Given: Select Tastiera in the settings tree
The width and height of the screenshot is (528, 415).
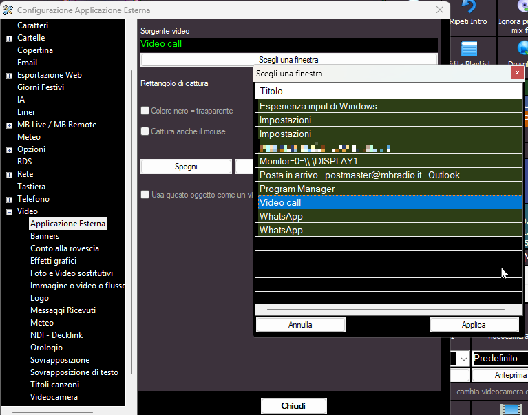Looking at the screenshot, I should pyautogui.click(x=31, y=187).
